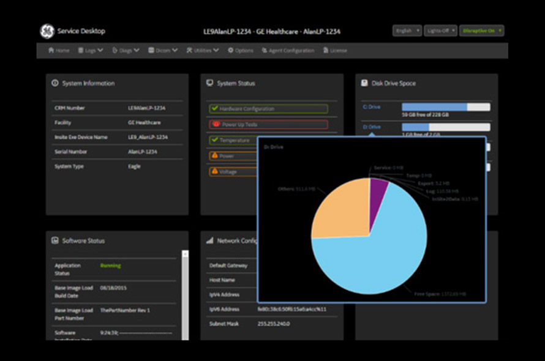
Task: Expand the Diags menu chevron
Action: click(x=136, y=50)
